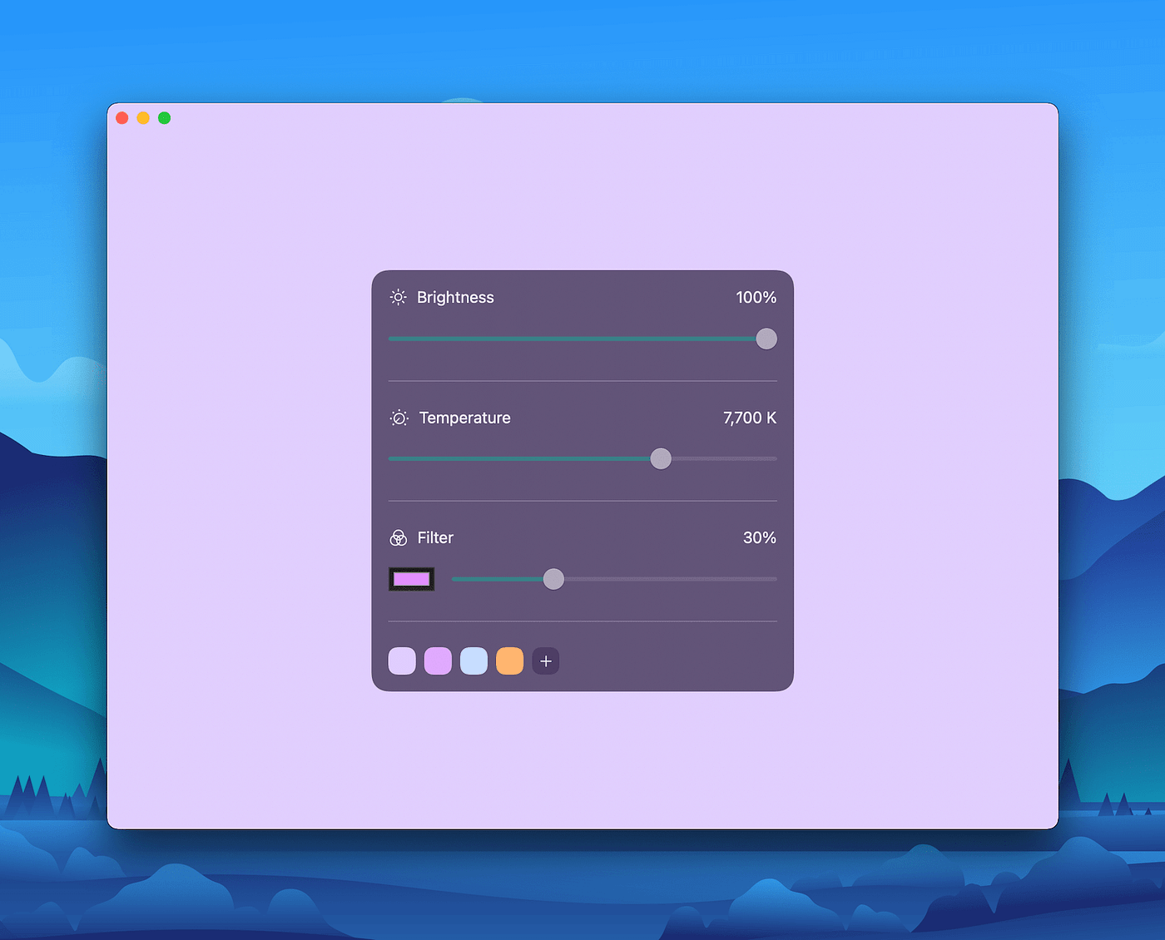
Task: Click the Temperature label text
Action: pyautogui.click(x=464, y=418)
